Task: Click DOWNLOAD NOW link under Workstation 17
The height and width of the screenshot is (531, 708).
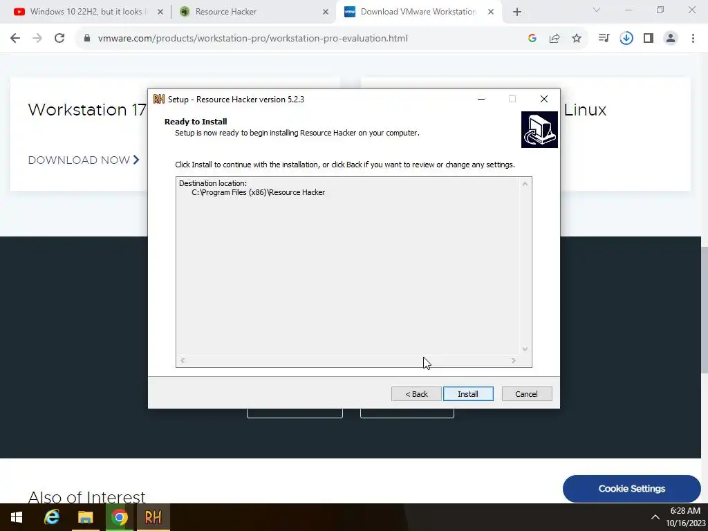Action: 84,160
